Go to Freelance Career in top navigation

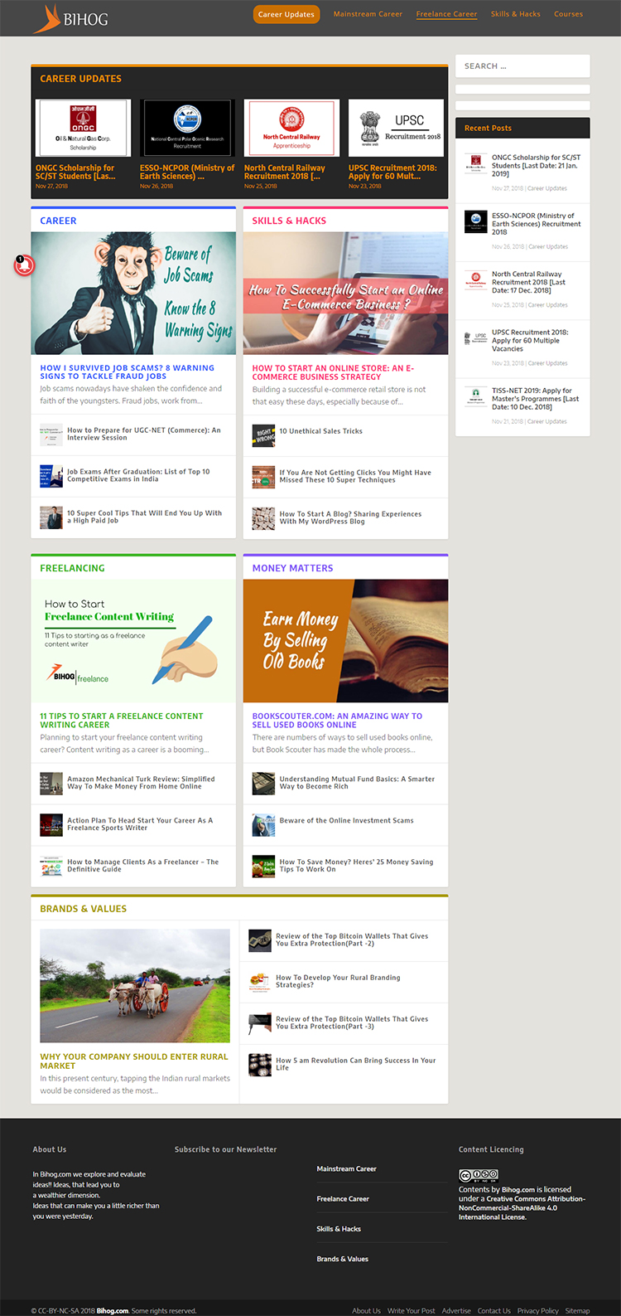click(x=446, y=14)
